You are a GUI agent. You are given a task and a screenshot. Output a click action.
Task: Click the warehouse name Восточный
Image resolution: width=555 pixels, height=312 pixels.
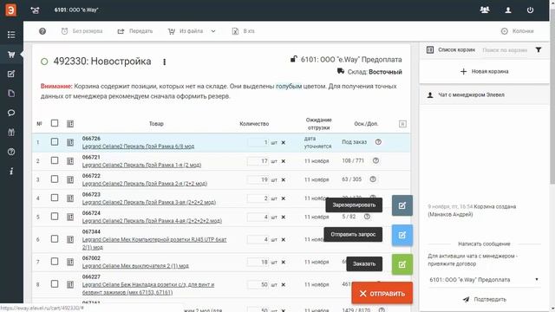pos(385,72)
